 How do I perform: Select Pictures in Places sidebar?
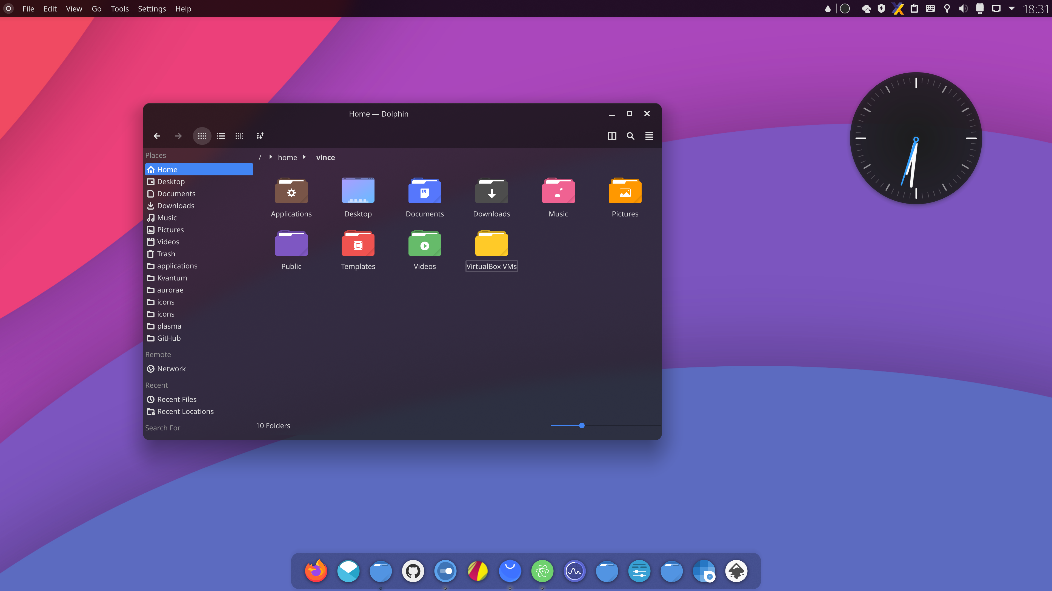coord(199,230)
